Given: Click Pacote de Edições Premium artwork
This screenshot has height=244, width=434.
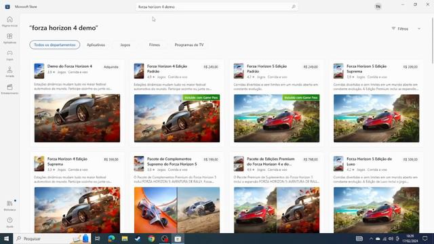Looking at the screenshot, I should click(x=277, y=210).
